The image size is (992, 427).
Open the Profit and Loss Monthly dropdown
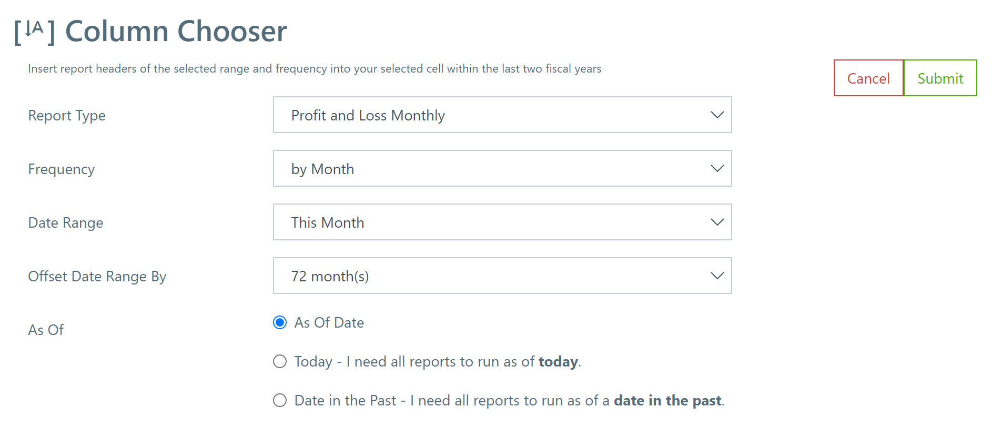coord(502,115)
